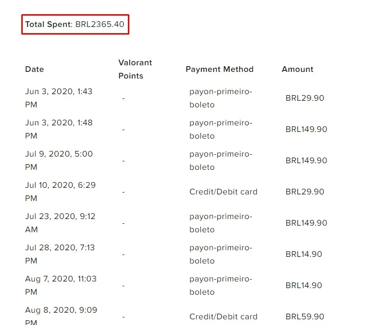Select the date Jul 23, 2020, 9:12 AM

60,223
